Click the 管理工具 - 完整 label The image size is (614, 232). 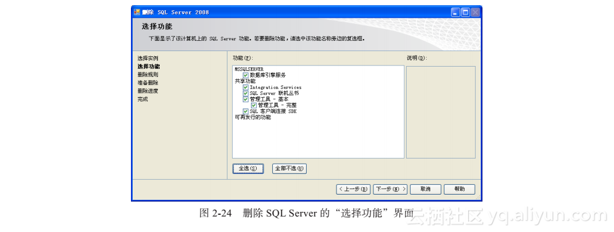(277, 105)
